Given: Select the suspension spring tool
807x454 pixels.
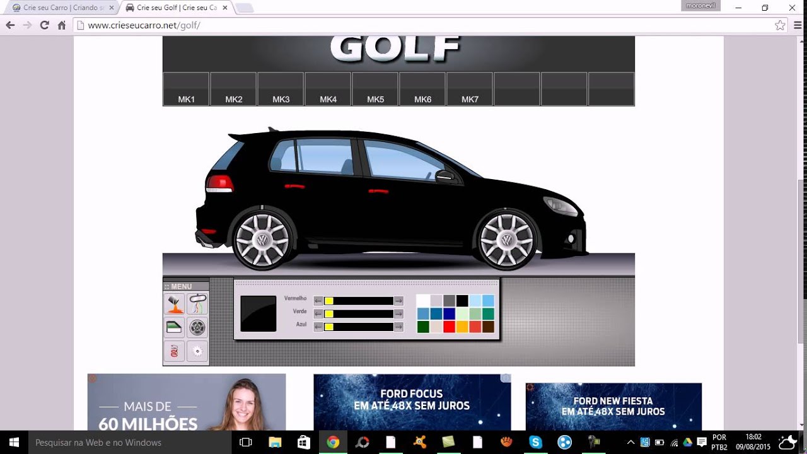Looking at the screenshot, I should [175, 351].
